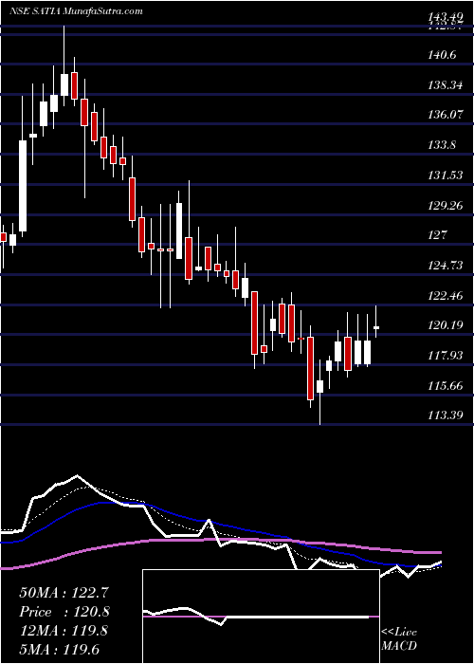474x664 pixels.
Task: Click the 127 price axis label
Action: click(438, 235)
